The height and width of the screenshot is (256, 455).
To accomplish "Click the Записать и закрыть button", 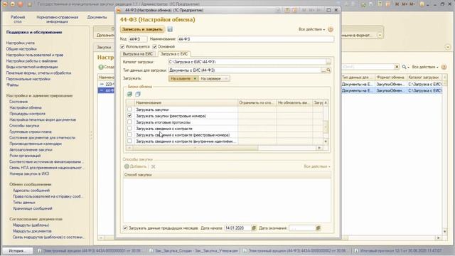I will point(142,29).
